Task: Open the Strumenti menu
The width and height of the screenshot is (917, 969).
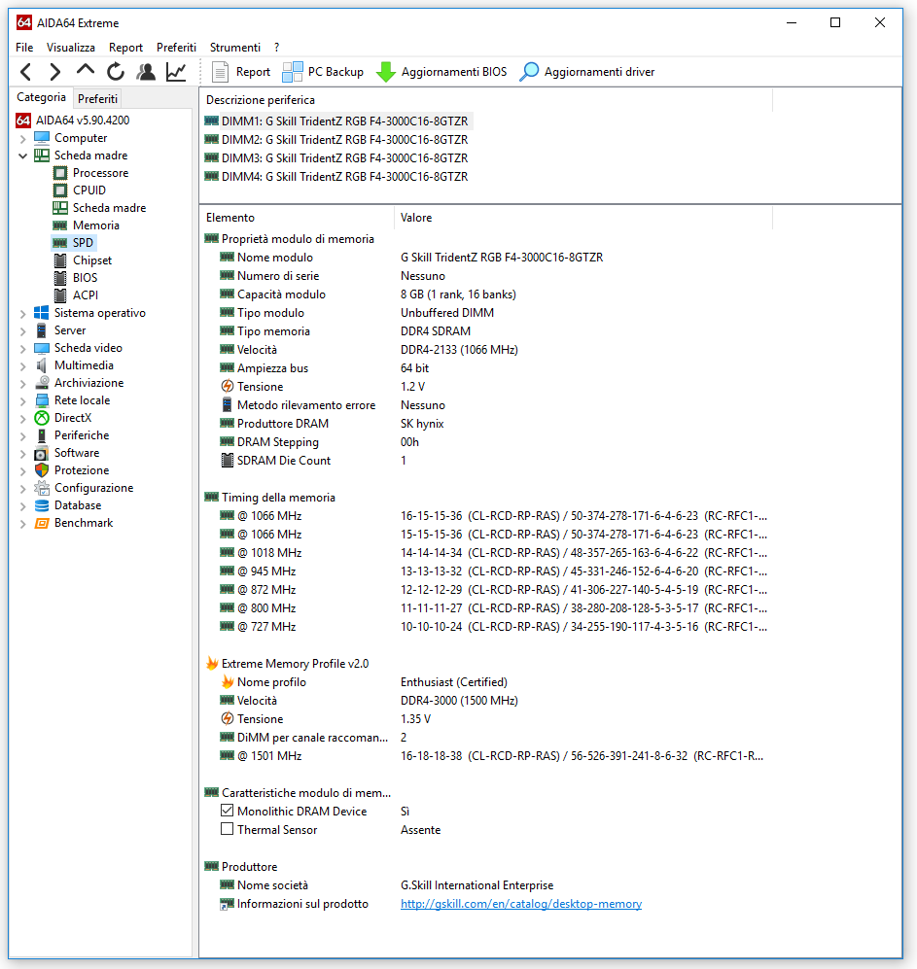Action: tap(235, 48)
